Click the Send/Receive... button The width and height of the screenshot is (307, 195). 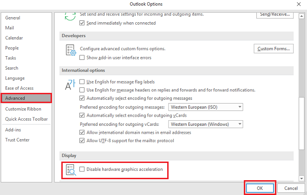tap(275, 15)
